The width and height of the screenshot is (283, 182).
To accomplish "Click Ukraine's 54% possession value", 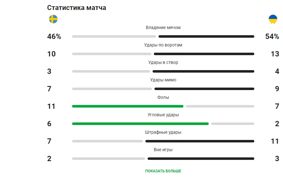I will pyautogui.click(x=272, y=36).
